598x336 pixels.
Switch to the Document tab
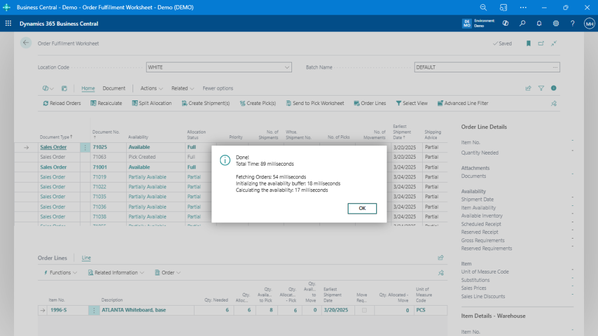tap(114, 88)
